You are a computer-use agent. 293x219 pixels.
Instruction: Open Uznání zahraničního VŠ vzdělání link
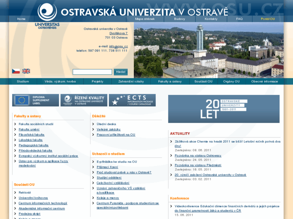click(x=121, y=190)
